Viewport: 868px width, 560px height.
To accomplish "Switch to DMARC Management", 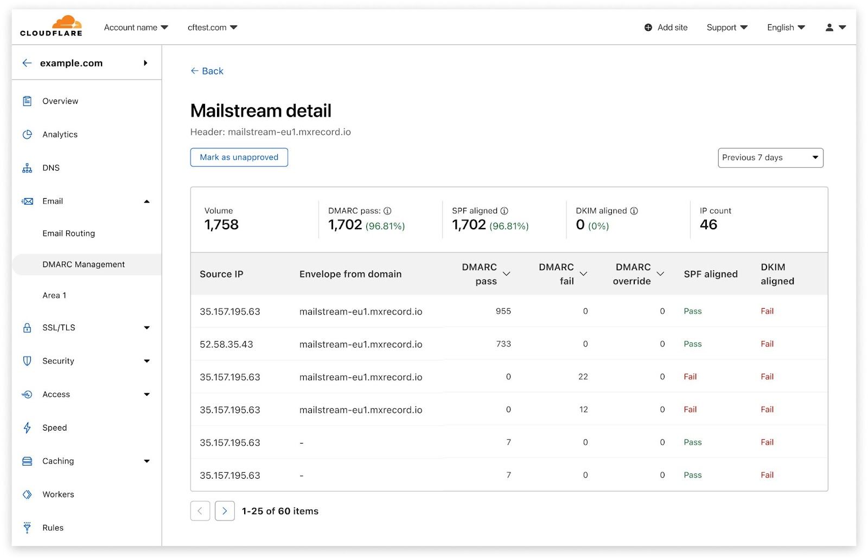I will (x=83, y=264).
